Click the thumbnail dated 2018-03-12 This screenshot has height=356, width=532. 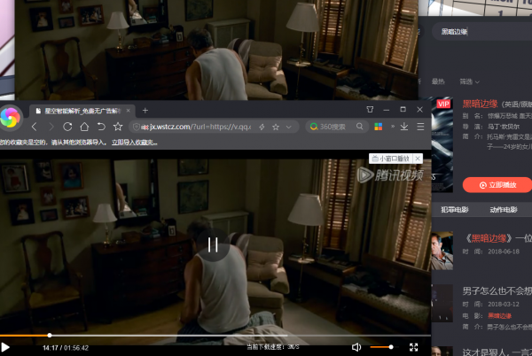[x=442, y=303]
